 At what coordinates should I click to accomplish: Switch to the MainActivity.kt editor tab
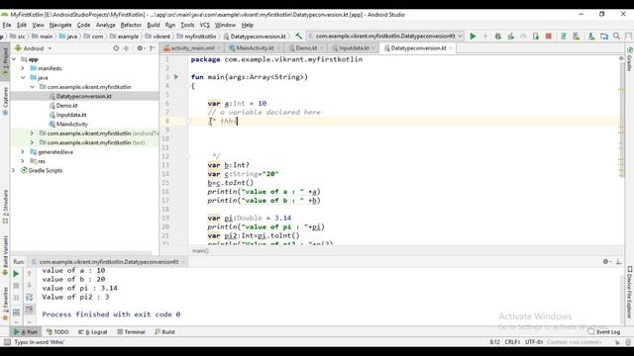(x=255, y=48)
